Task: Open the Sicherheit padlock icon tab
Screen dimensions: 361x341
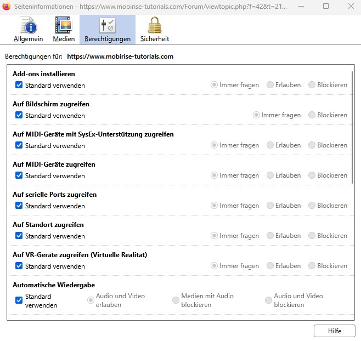Action: [x=155, y=25]
